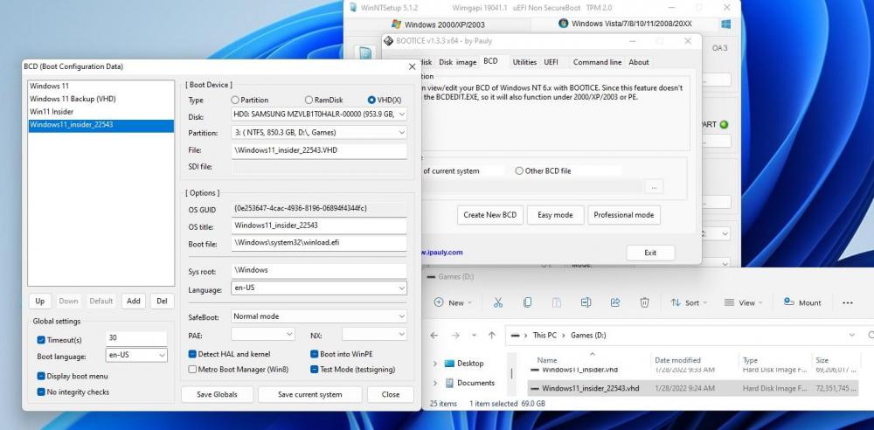Open the Utilities tab in BOOTICE
874x430 pixels.
pyautogui.click(x=524, y=62)
